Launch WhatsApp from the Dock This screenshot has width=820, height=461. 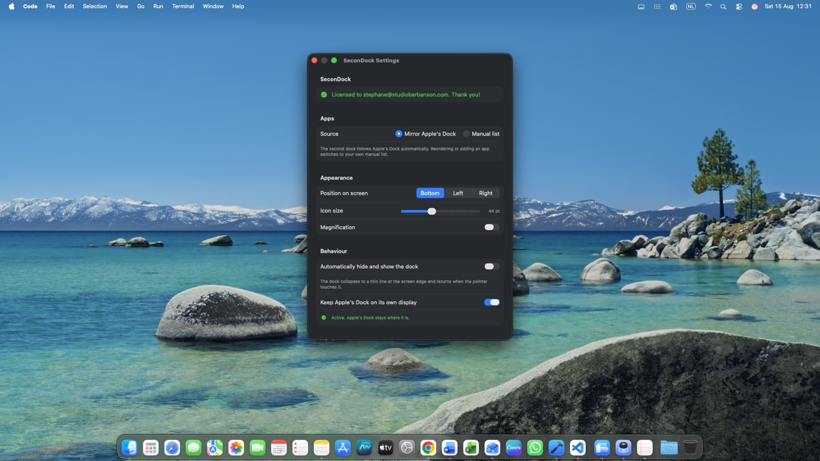(535, 448)
